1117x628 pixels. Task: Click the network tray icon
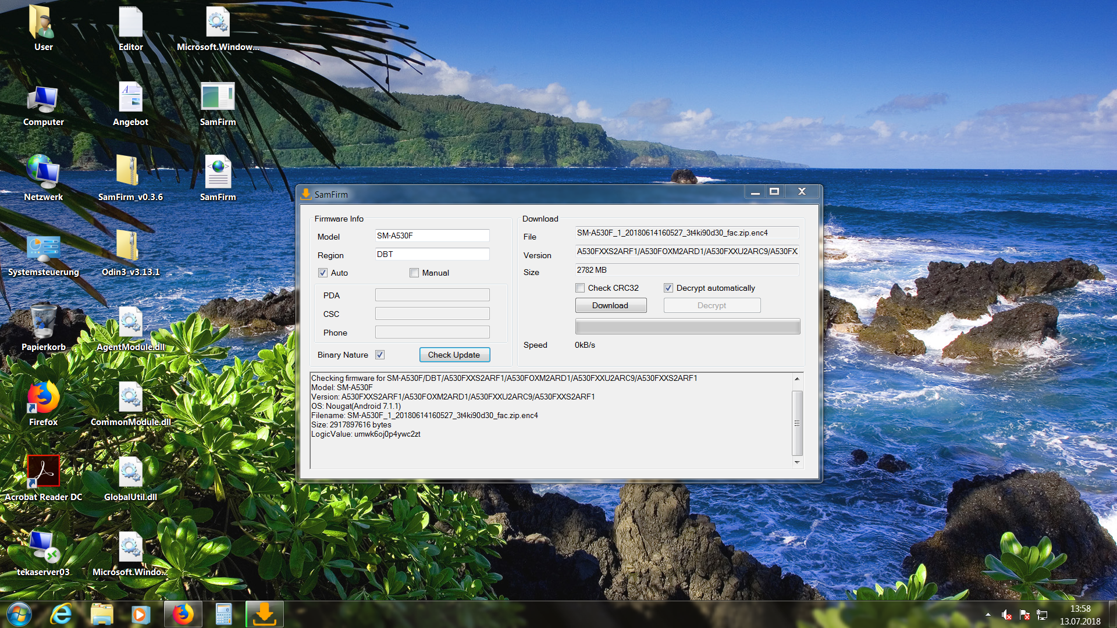pos(1043,615)
